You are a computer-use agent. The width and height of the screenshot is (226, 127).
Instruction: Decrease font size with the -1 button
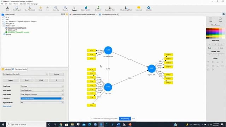(x=209, y=44)
